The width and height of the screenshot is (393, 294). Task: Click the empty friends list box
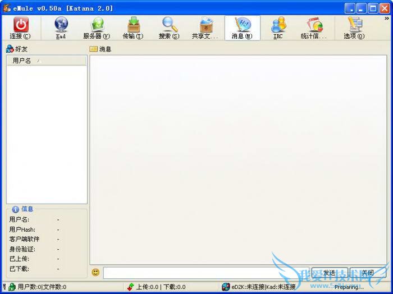[47, 135]
